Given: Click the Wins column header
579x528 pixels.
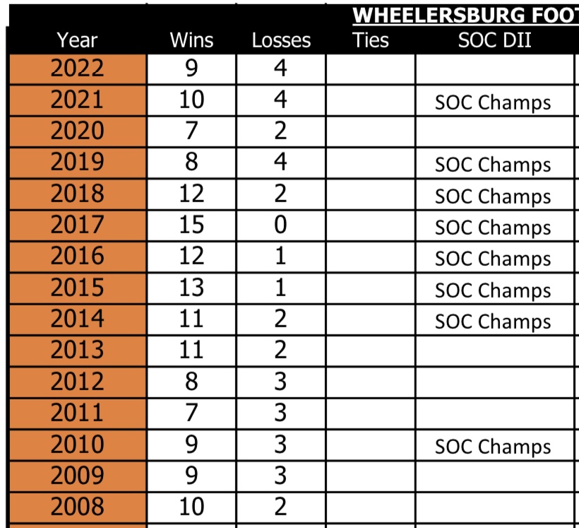Looking at the screenshot, I should 191,40.
